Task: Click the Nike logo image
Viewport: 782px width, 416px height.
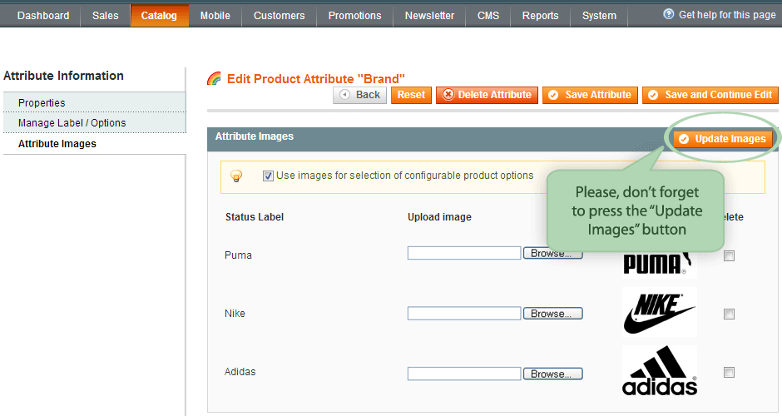Action: [x=659, y=312]
